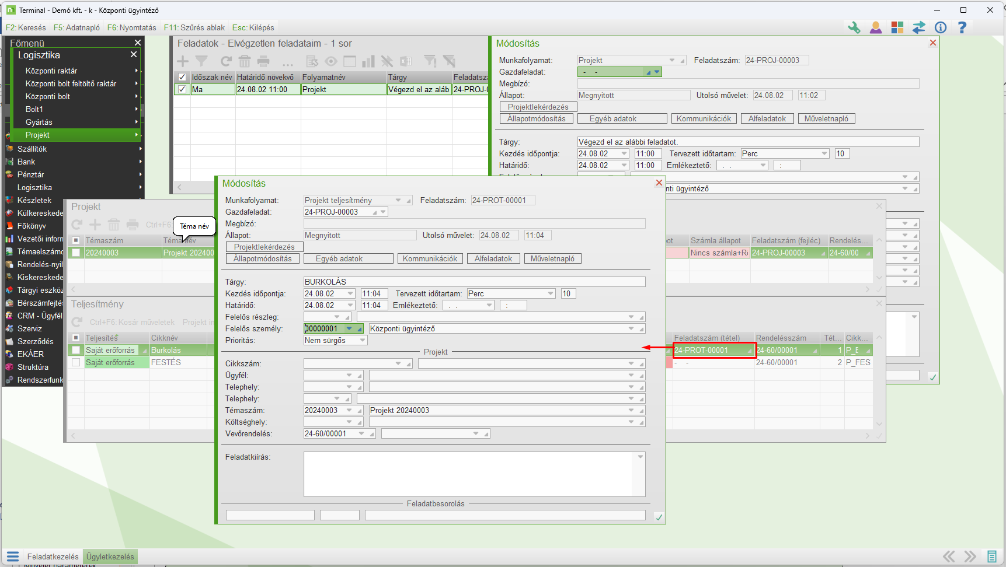Expand the Tervezett időtartam Perc dropdown

pos(550,293)
